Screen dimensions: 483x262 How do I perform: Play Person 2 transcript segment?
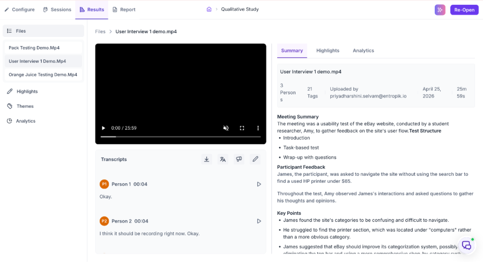pos(259,221)
